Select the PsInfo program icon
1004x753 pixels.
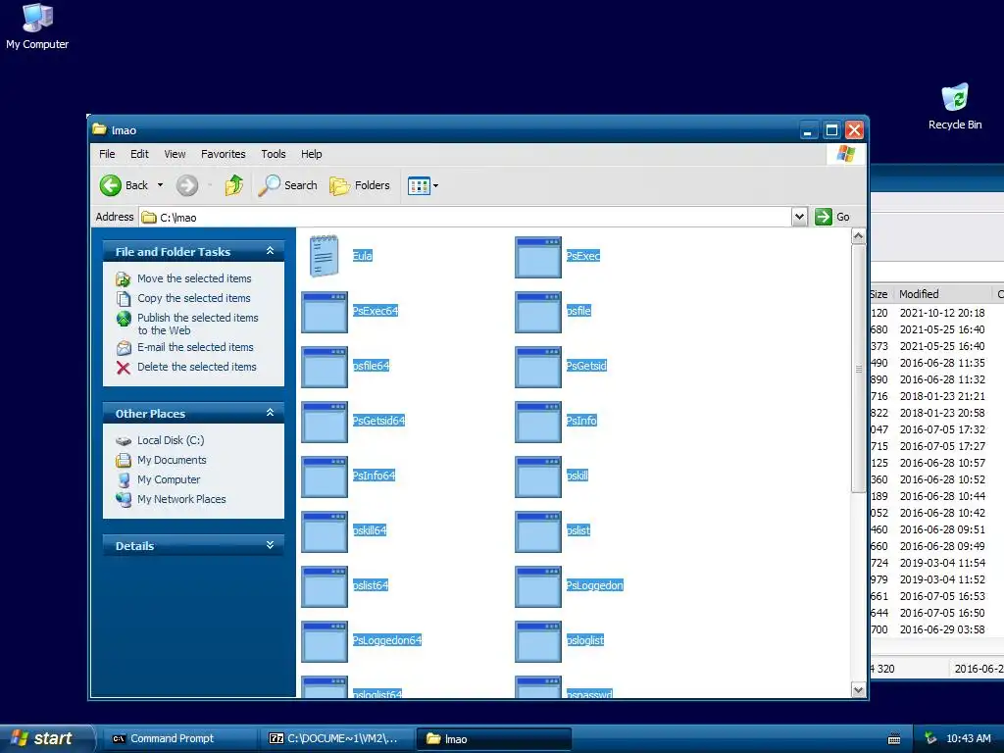538,422
